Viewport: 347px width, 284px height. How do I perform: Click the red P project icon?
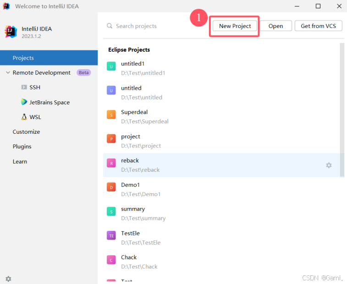pyautogui.click(x=111, y=139)
